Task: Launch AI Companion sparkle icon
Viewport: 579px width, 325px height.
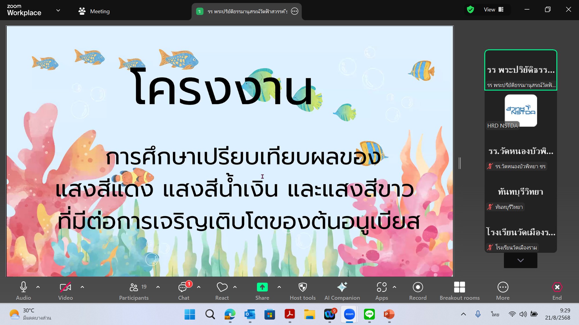Action: 342,287
